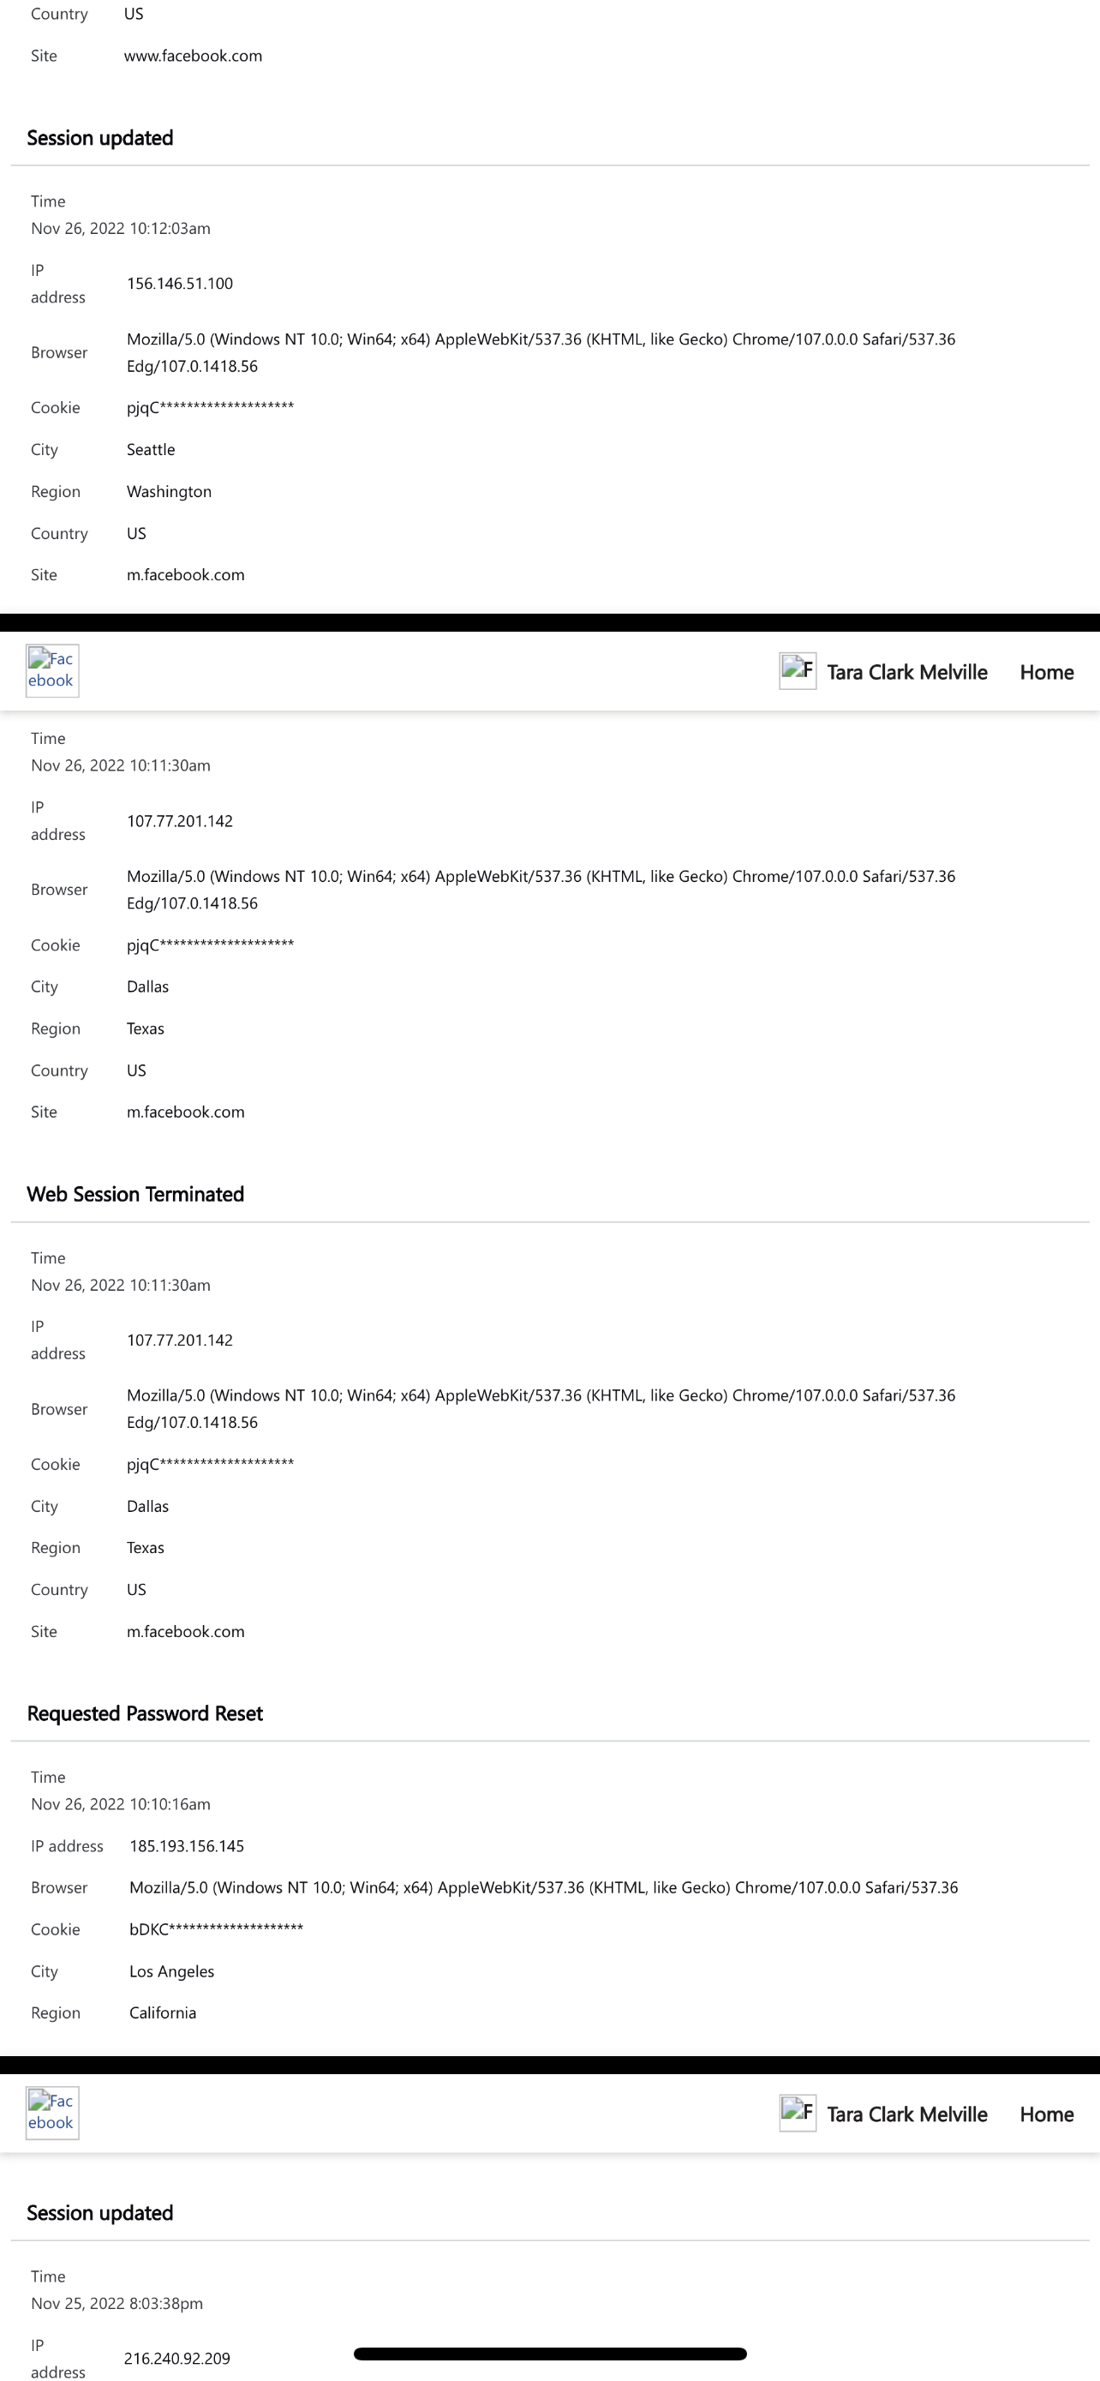Click the Web Session Terminated heading
1100x2381 pixels.
[135, 1193]
